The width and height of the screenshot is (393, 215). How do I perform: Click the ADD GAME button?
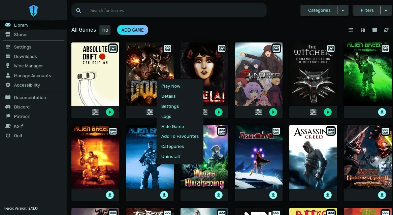[x=132, y=30]
